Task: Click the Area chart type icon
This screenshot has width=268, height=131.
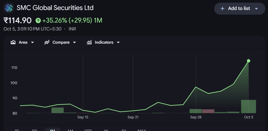Action: (x=13, y=42)
